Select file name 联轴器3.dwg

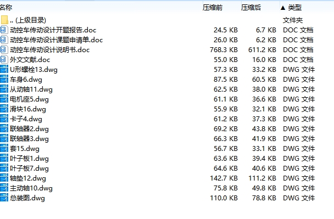pyautogui.click(x=29, y=139)
